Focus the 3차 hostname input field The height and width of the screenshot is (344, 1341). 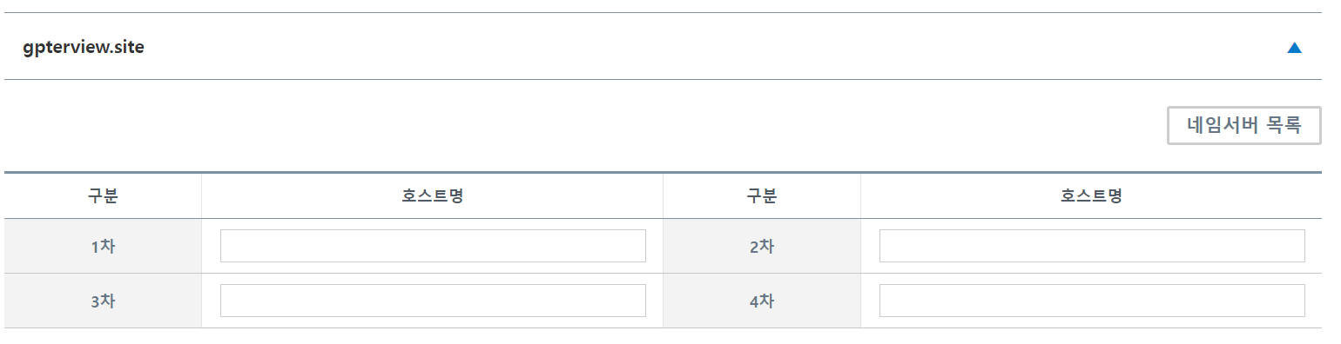point(433,301)
